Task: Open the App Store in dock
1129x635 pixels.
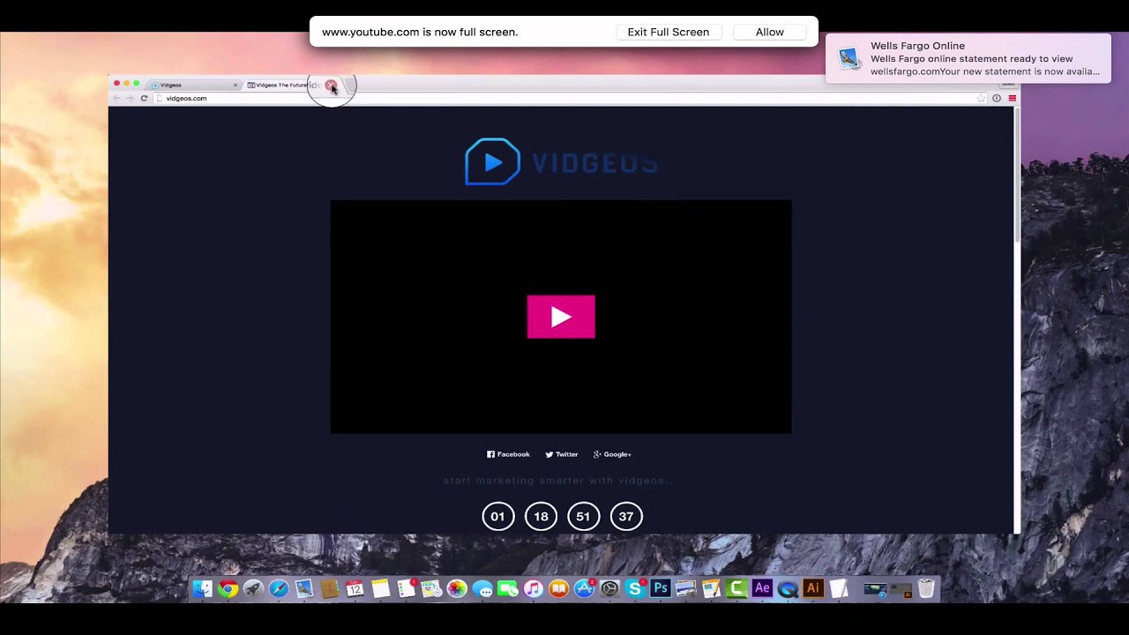Action: (x=584, y=589)
